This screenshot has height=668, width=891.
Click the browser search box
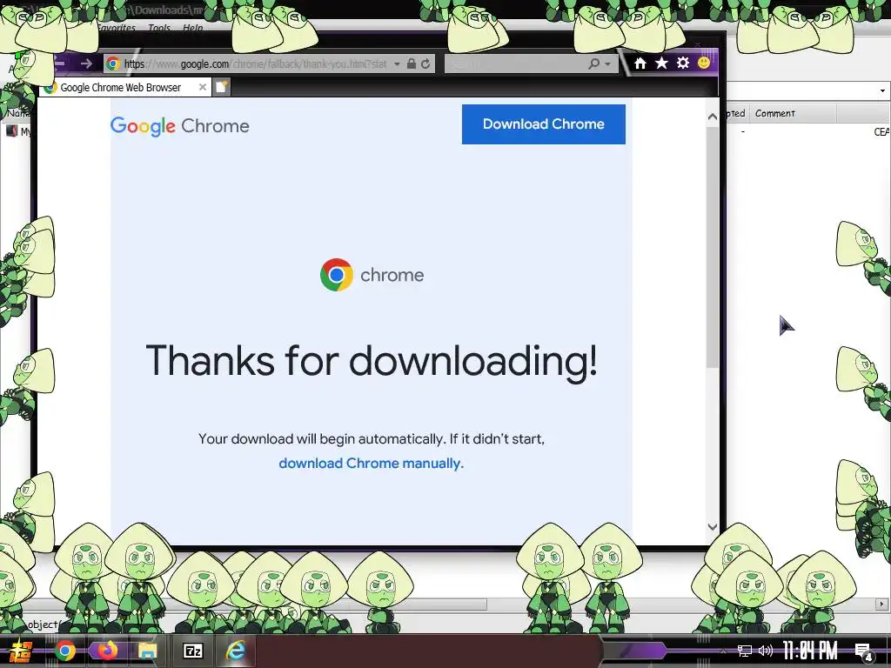tap(516, 63)
